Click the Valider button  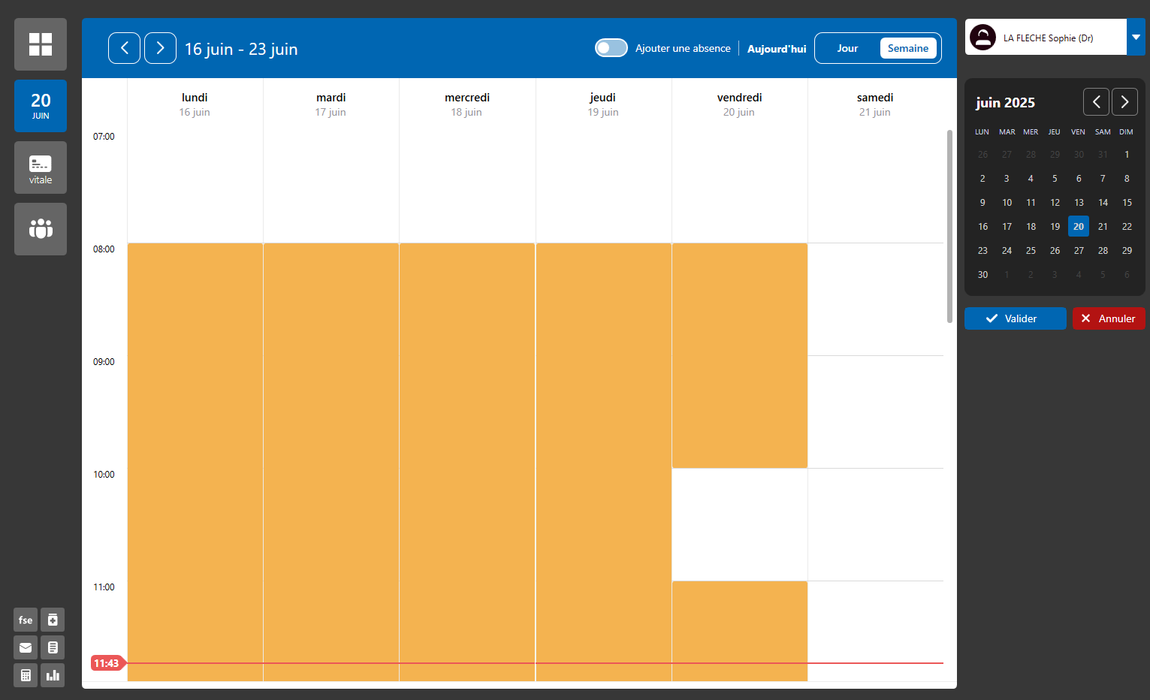[x=1015, y=318]
